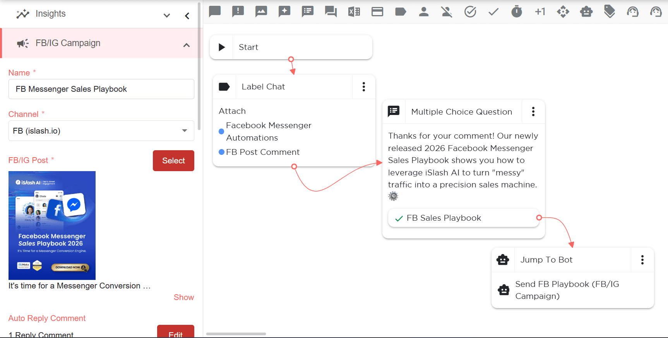The image size is (668, 338).
Task: Add the assign person node
Action: coord(424,12)
